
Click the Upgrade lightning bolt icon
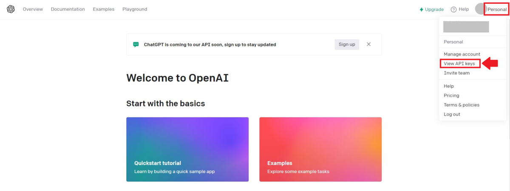point(421,9)
